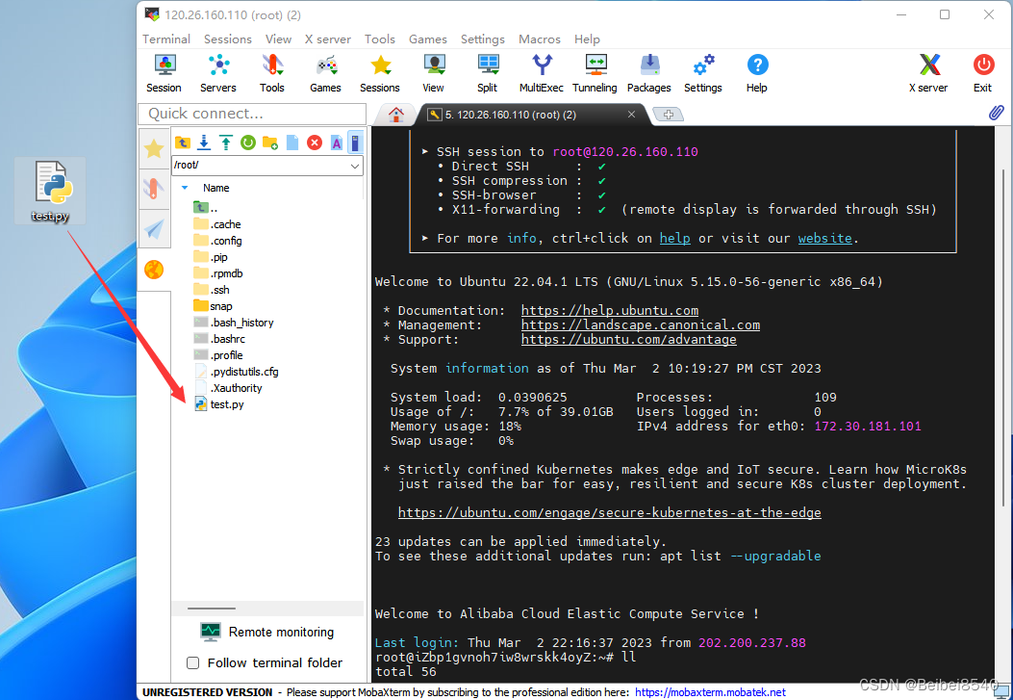
Task: Open the Macros menu
Action: 539,39
